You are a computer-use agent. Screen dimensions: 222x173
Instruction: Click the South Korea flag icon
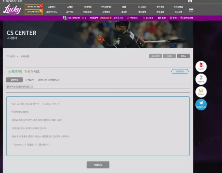[x=190, y=1]
